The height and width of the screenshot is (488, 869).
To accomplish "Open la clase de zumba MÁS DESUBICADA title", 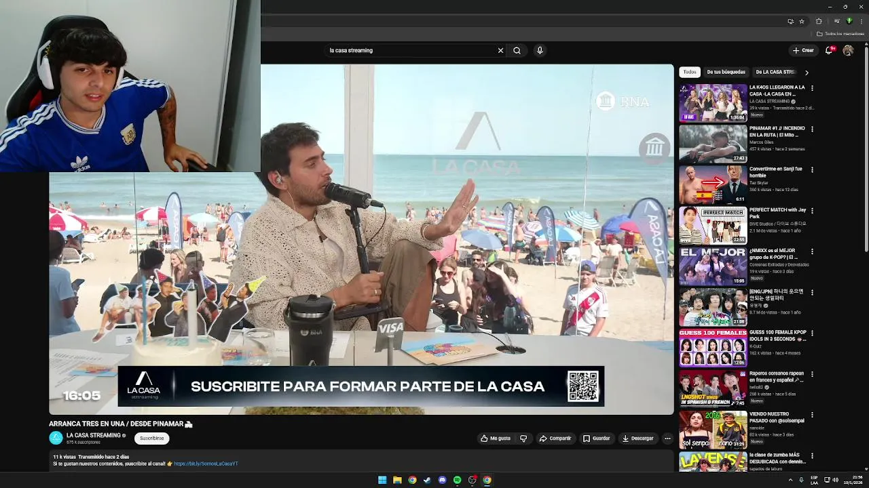I will pyautogui.click(x=778, y=458).
